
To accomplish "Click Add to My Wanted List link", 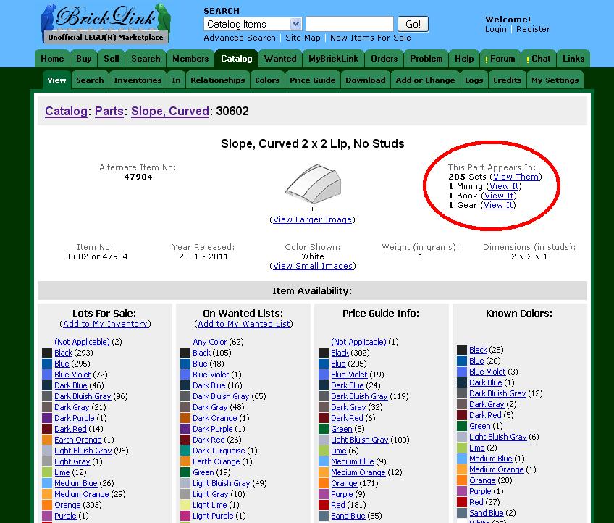I will (243, 324).
